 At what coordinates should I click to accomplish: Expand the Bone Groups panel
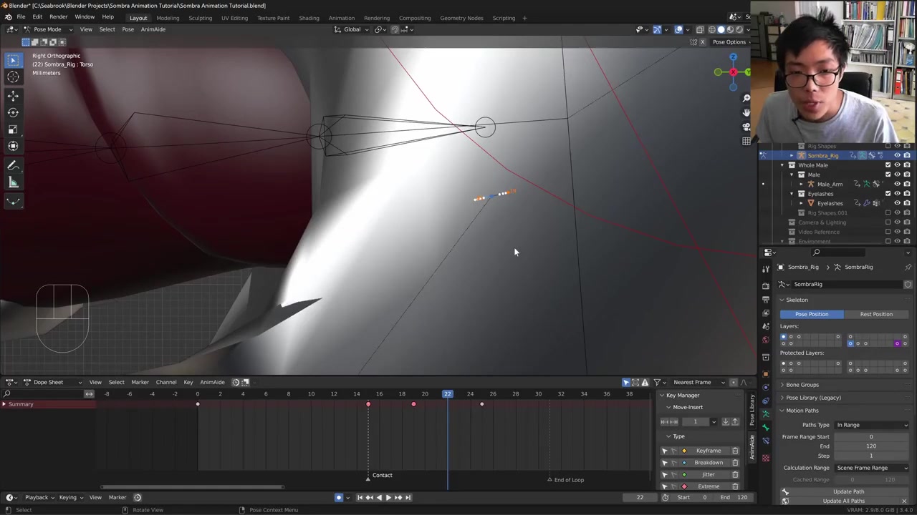(x=802, y=385)
